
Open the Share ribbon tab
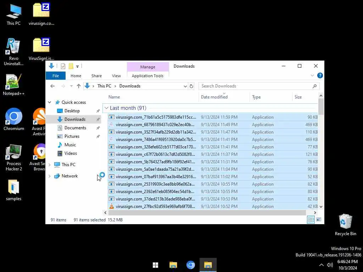[x=96, y=76]
